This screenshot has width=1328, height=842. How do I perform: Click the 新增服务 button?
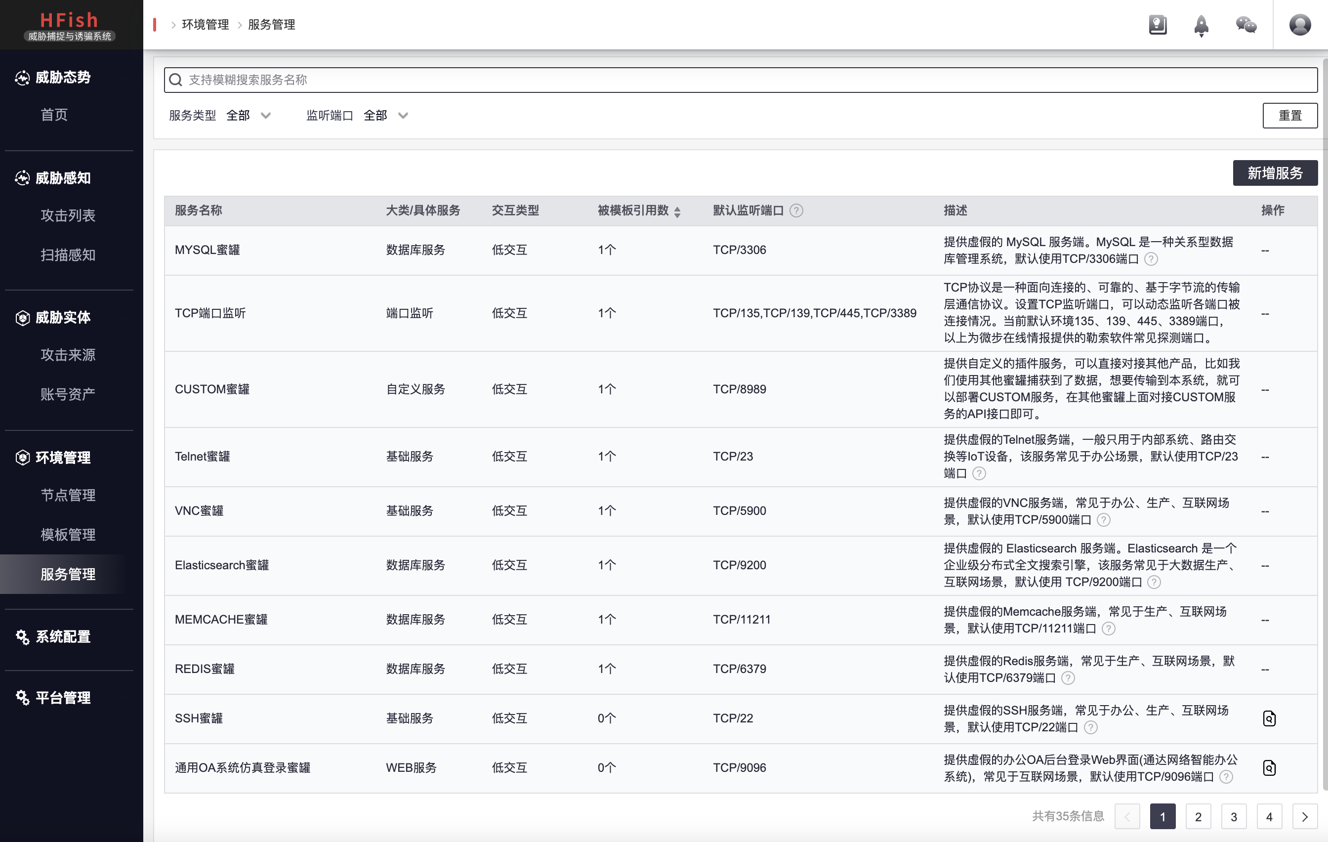[1275, 173]
